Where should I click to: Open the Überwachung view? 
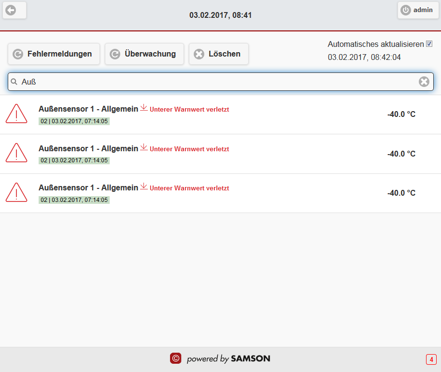click(144, 54)
